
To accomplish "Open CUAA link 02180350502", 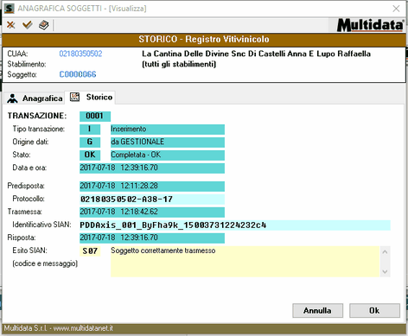I will coord(80,54).
